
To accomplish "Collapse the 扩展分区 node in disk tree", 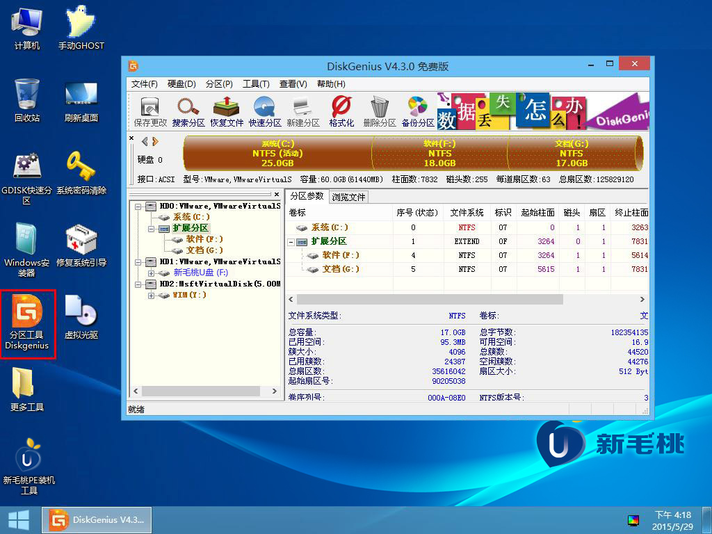I will (151, 228).
